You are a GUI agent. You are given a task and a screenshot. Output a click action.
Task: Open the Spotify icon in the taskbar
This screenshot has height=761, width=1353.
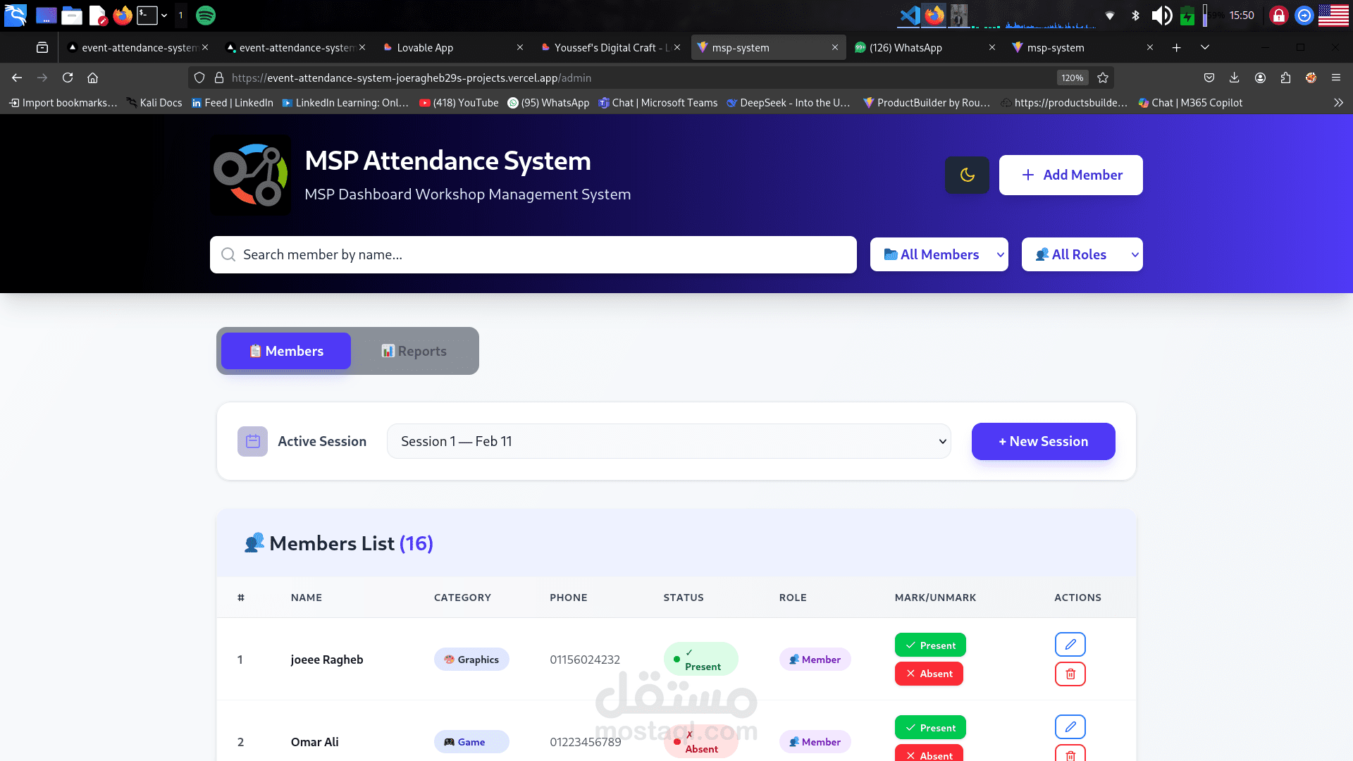click(x=205, y=15)
